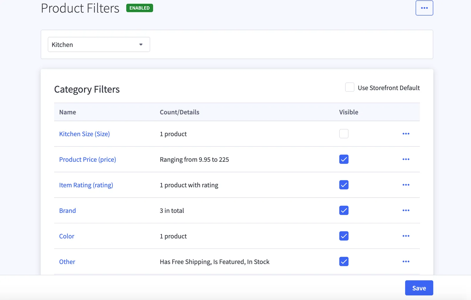Click the Product Filters page title

[80, 8]
